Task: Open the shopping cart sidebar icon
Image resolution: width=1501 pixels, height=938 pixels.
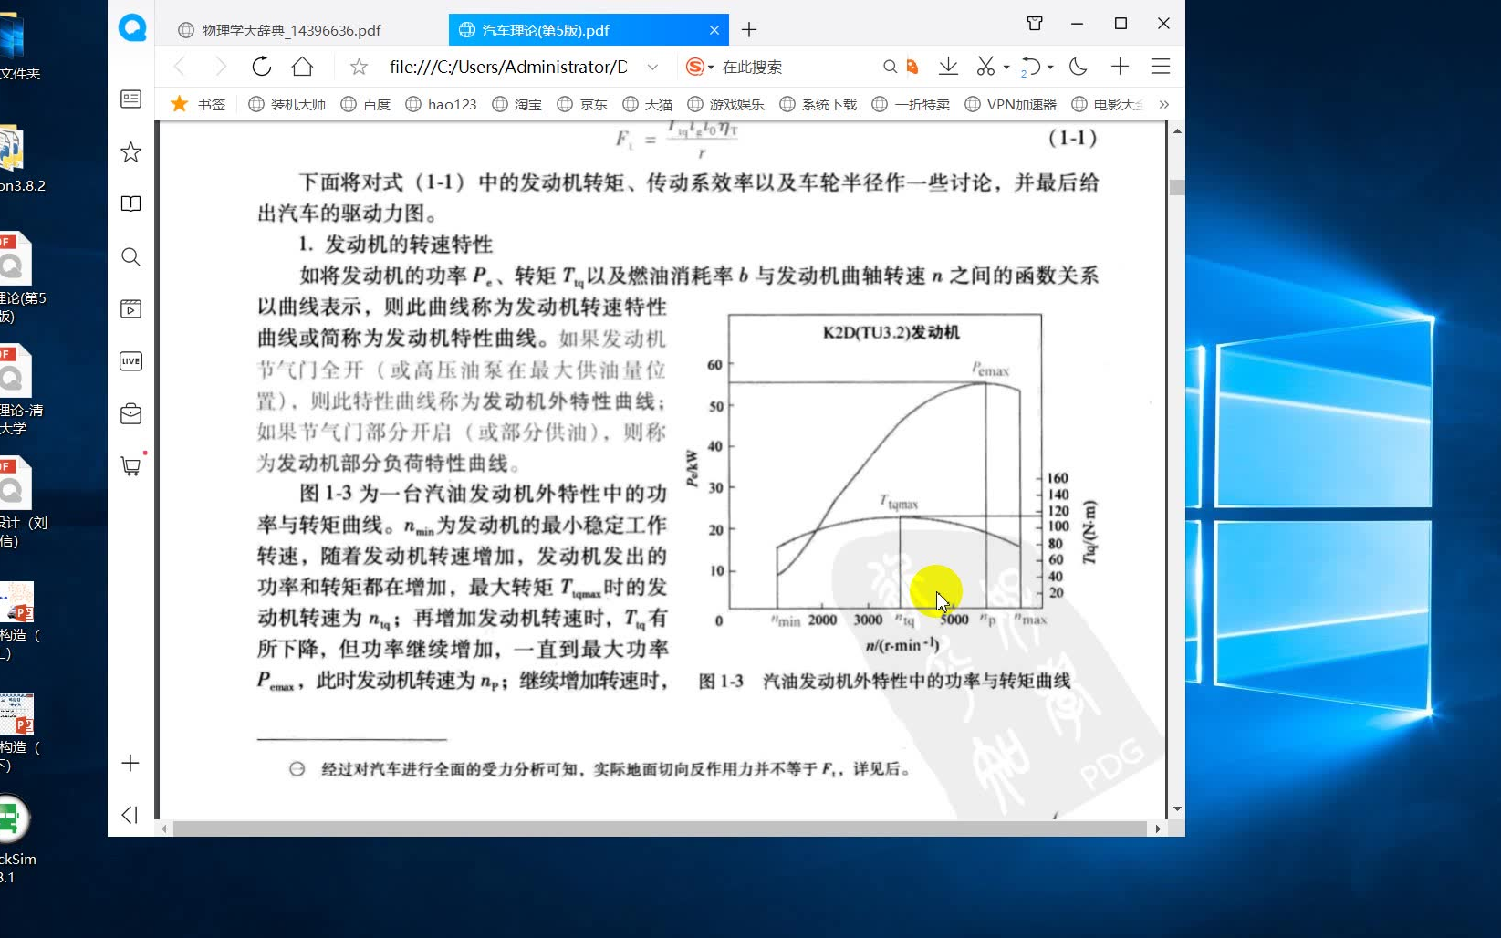Action: click(x=131, y=466)
